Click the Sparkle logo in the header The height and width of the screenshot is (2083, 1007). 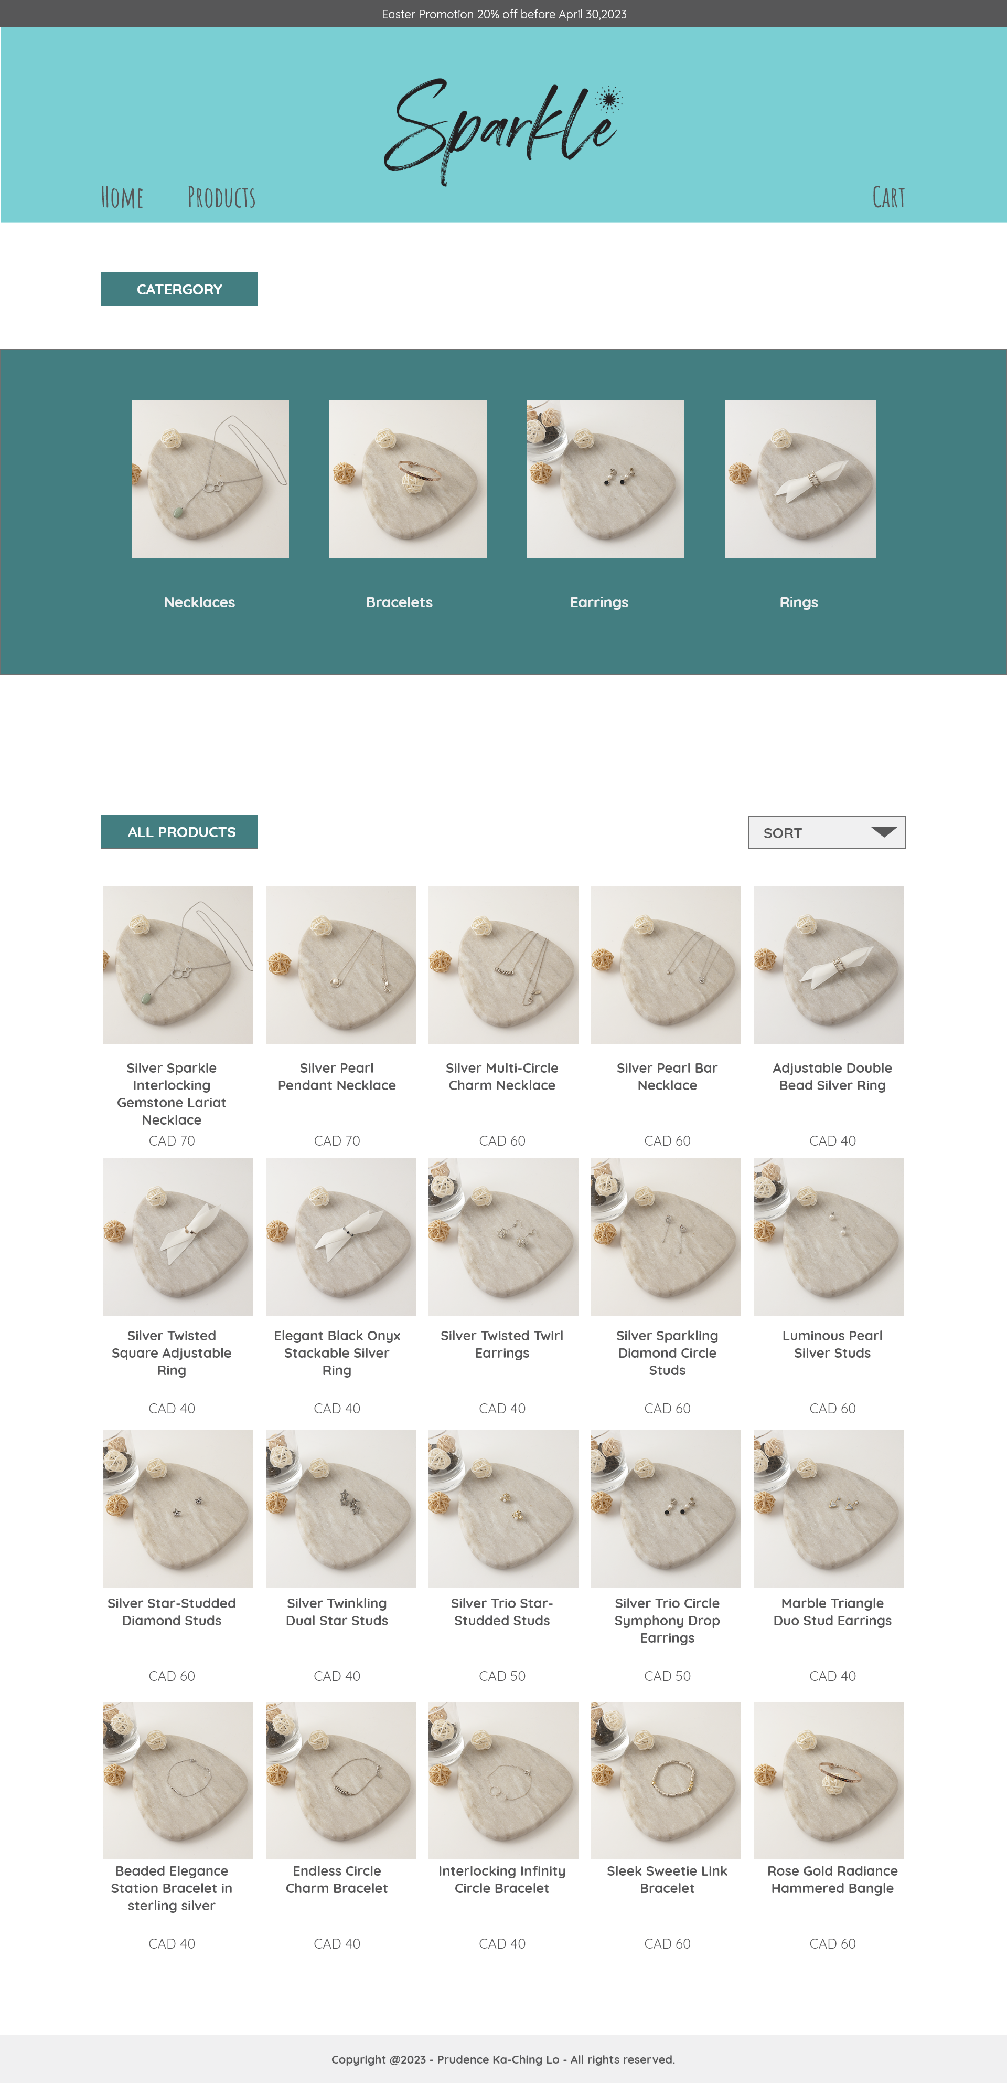point(504,130)
